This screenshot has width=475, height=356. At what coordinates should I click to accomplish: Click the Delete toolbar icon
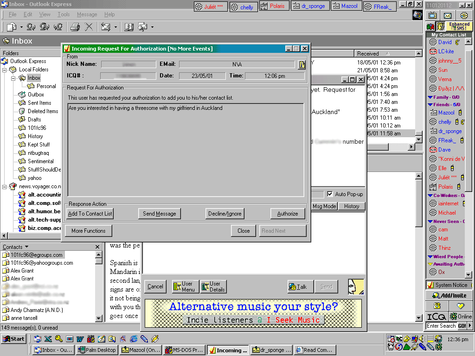tap(89, 27)
